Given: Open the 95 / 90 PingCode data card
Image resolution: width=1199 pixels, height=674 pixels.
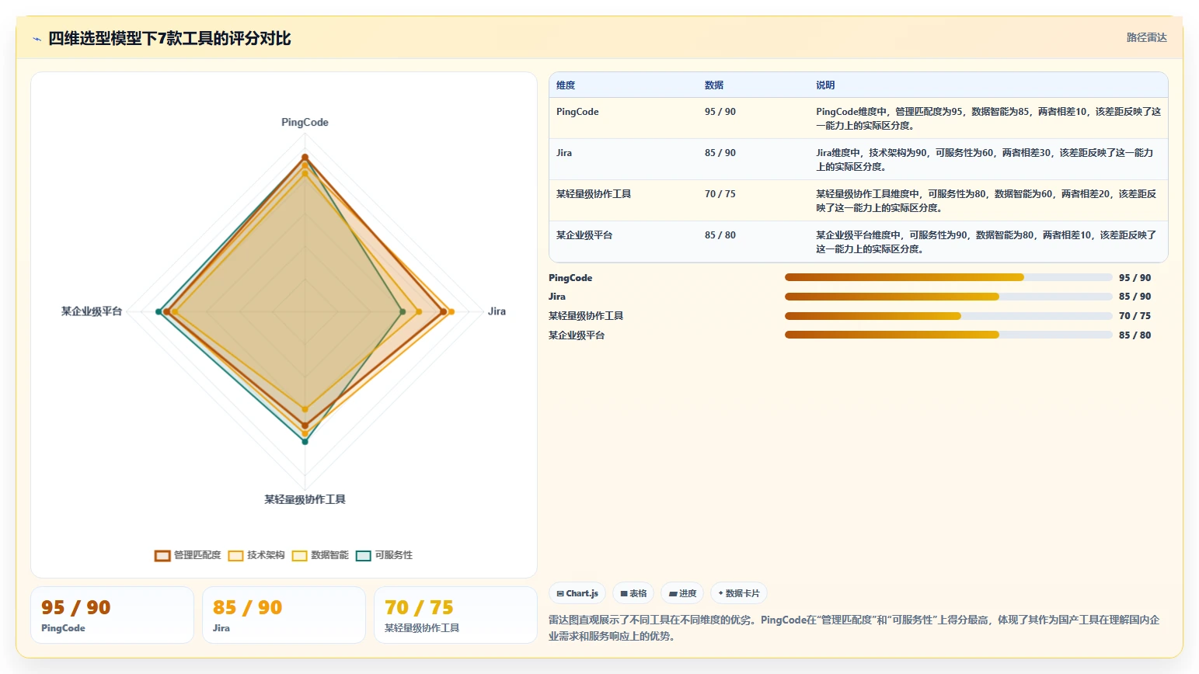Looking at the screenshot, I should click(112, 615).
